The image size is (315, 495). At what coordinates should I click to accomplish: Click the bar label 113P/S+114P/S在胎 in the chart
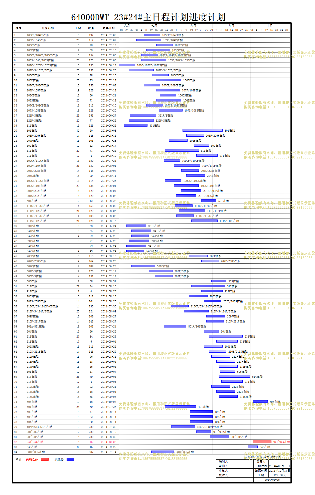(x=224, y=311)
